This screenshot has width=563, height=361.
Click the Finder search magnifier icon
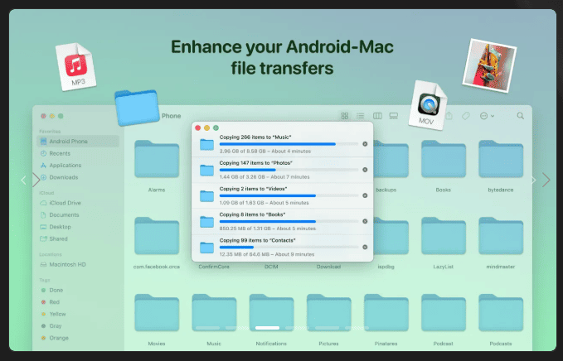520,116
